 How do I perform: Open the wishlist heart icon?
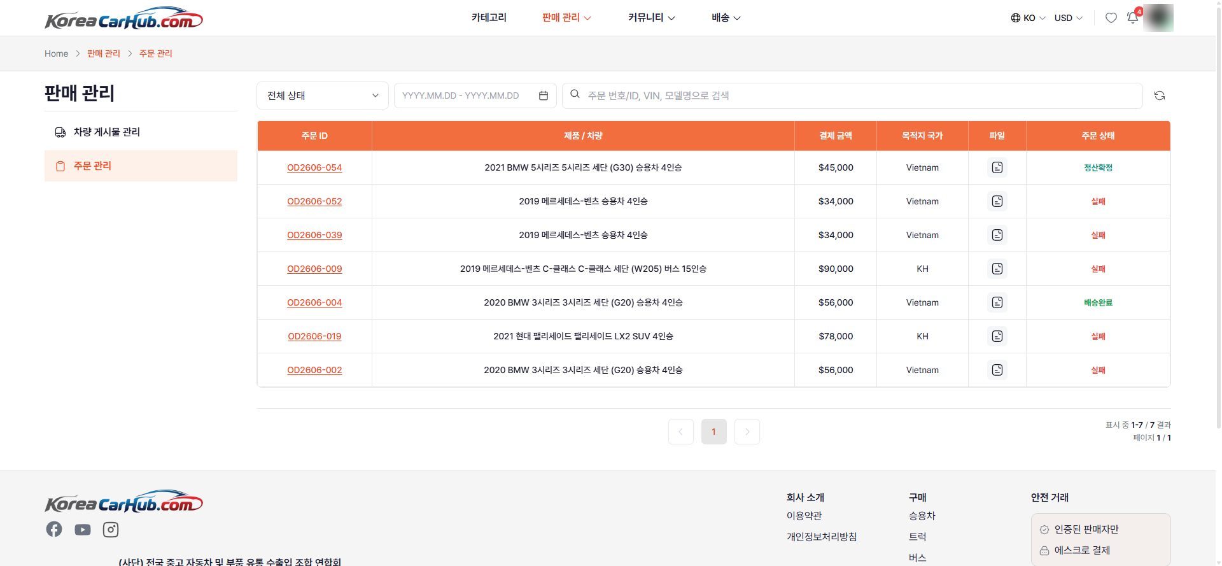[1111, 18]
